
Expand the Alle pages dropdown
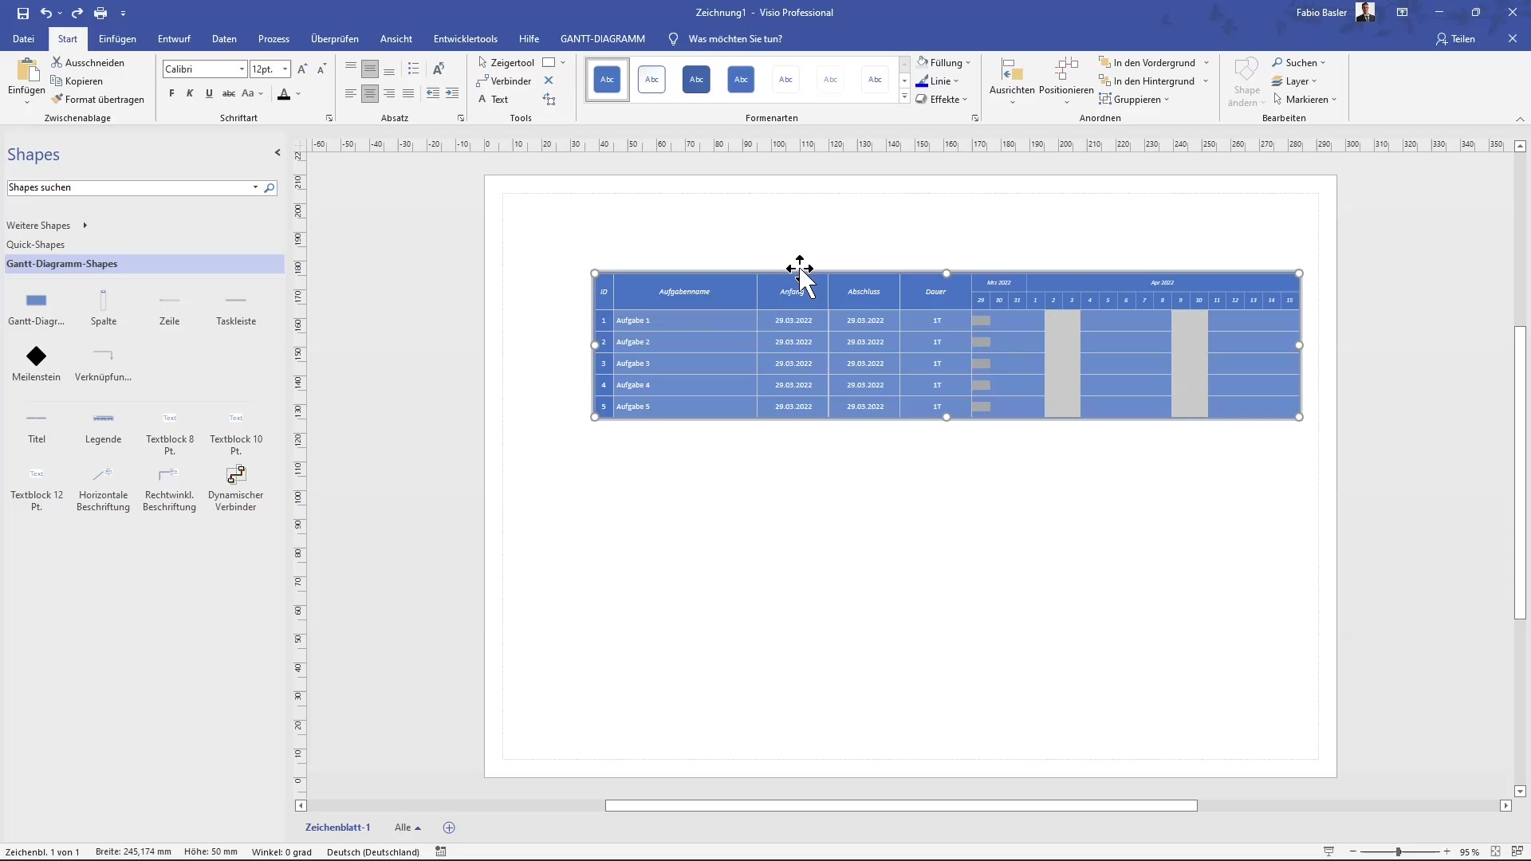(x=407, y=828)
